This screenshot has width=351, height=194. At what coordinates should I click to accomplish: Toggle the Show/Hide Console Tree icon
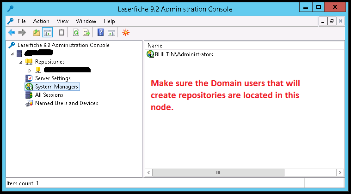pos(48,33)
